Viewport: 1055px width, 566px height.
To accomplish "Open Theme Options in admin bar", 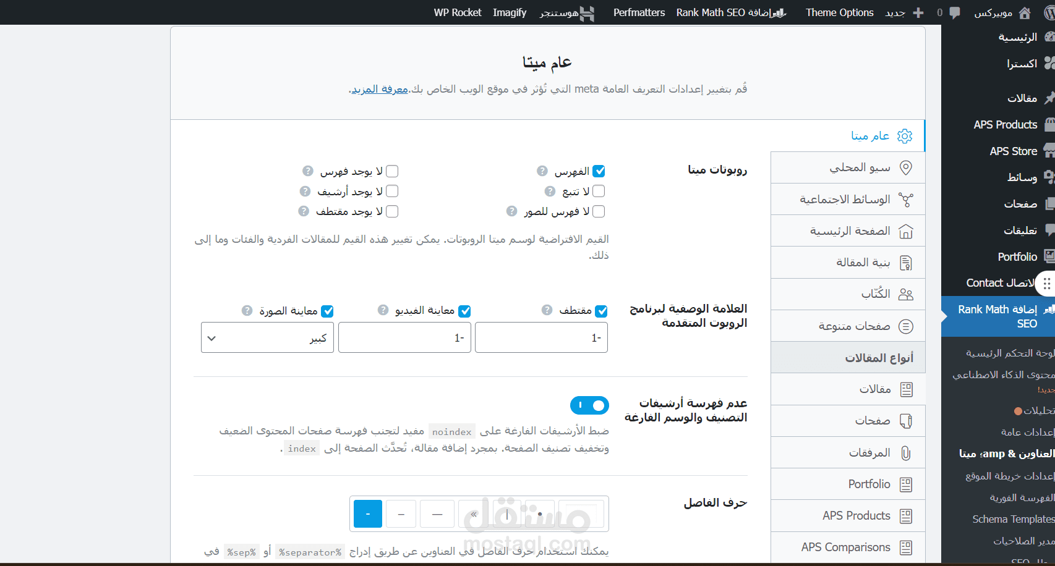I will [x=839, y=12].
